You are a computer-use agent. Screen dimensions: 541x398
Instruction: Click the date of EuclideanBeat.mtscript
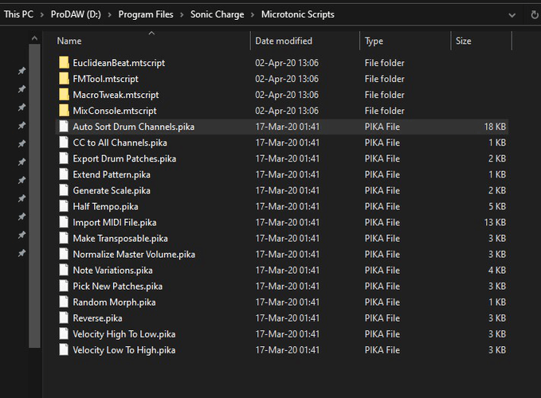point(287,63)
